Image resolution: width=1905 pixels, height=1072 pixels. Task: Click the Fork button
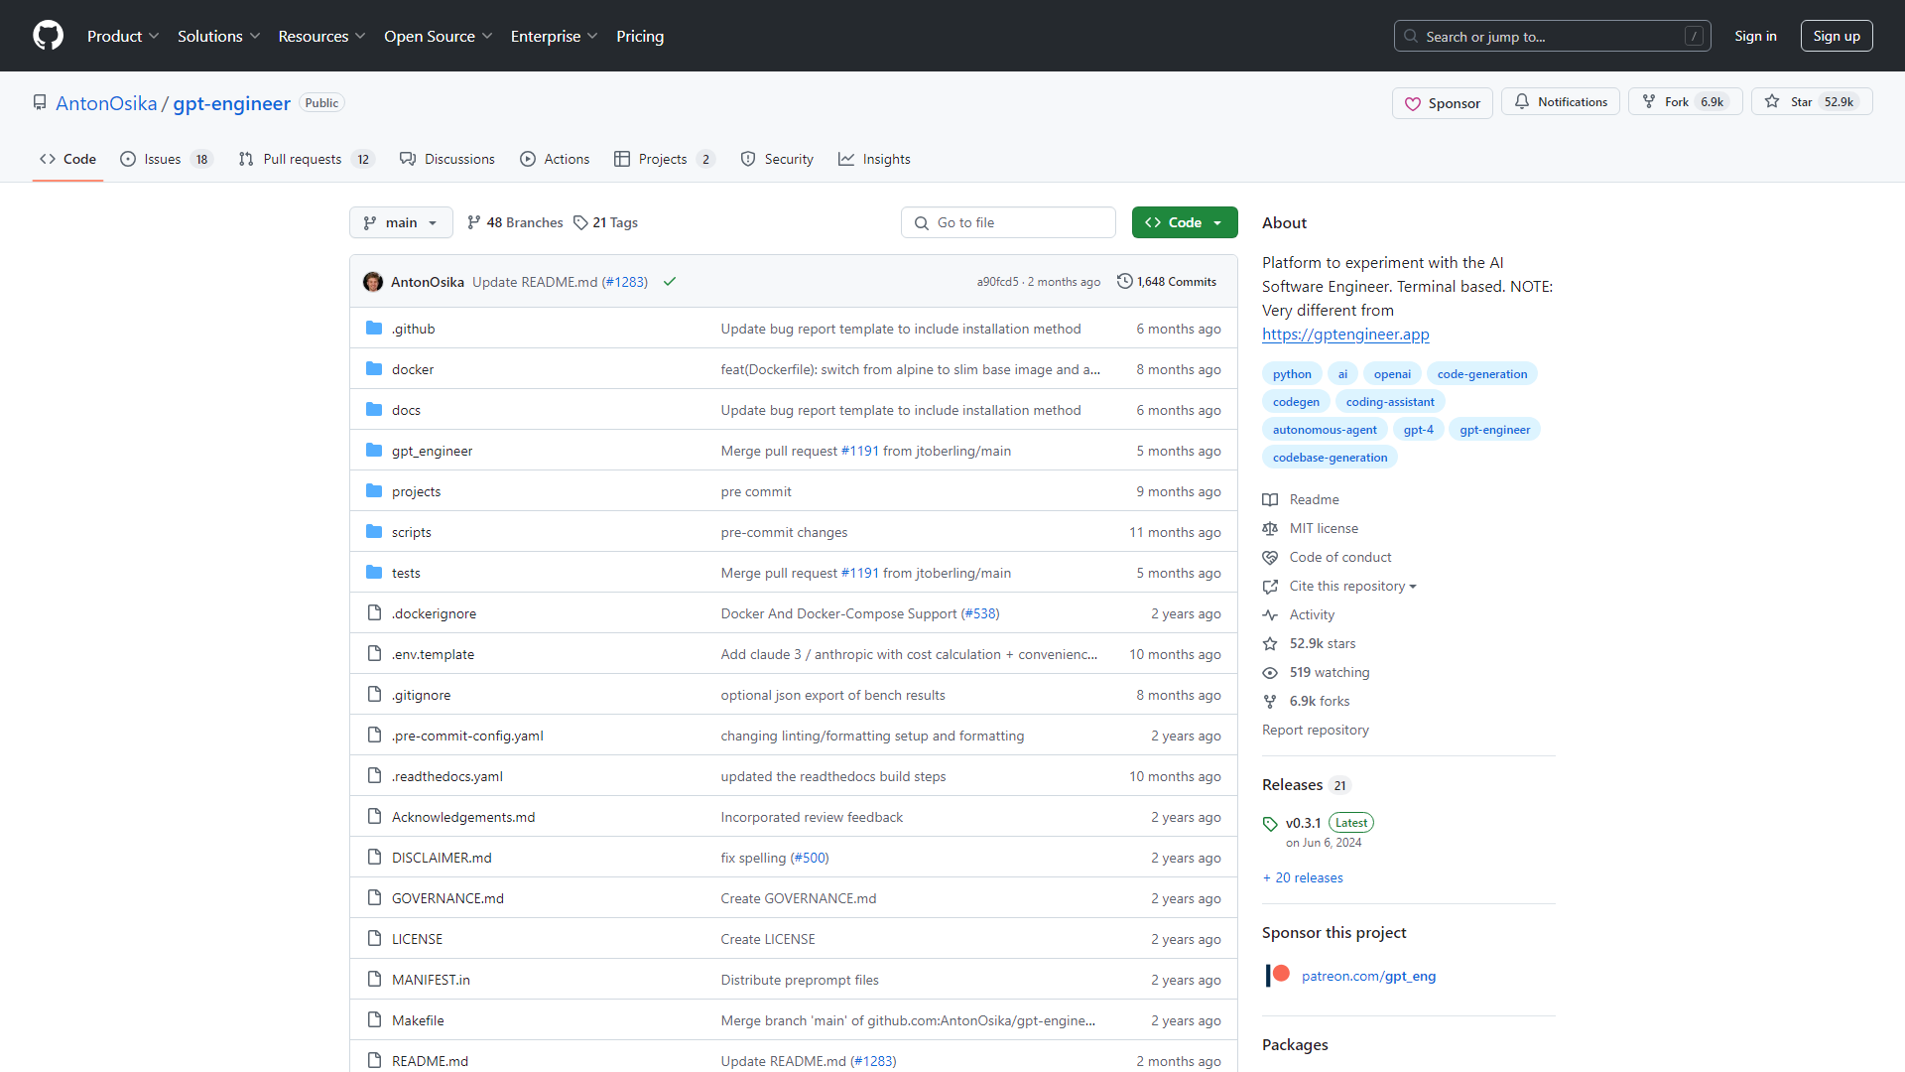coord(1685,102)
